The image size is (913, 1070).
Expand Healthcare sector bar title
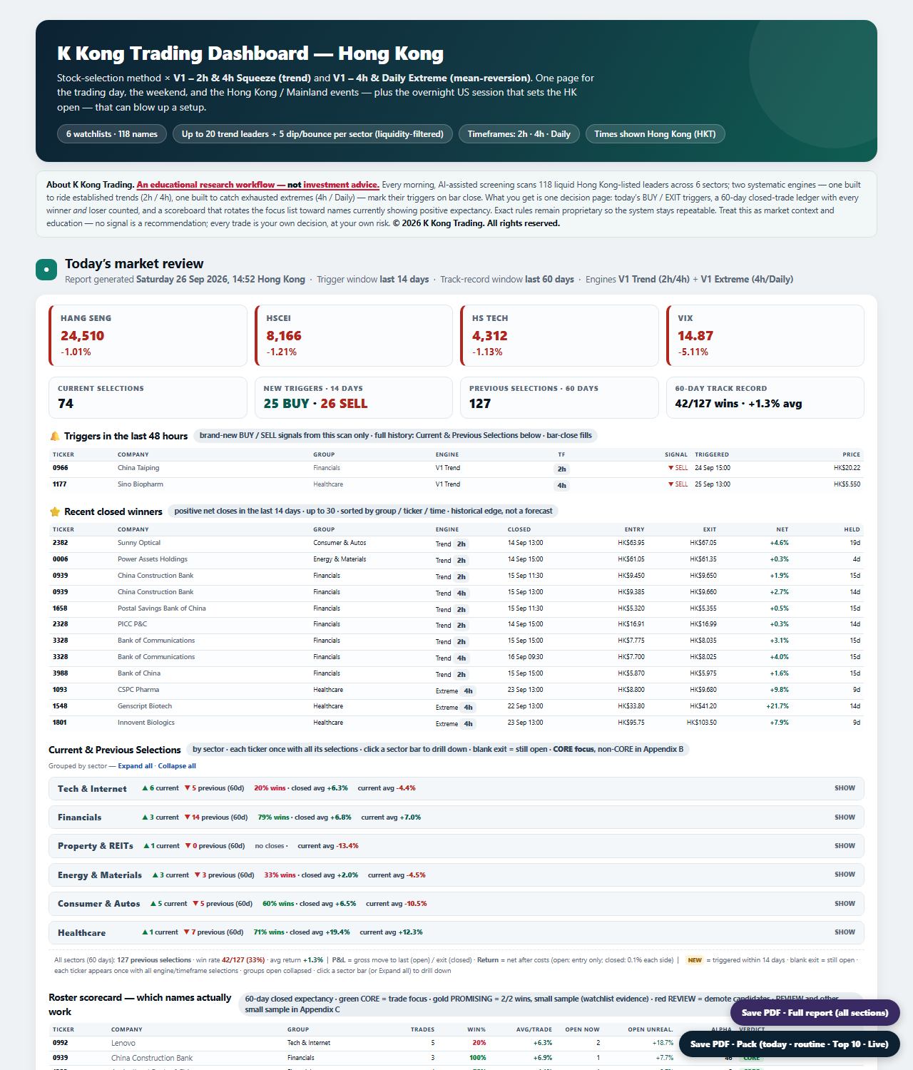point(81,933)
